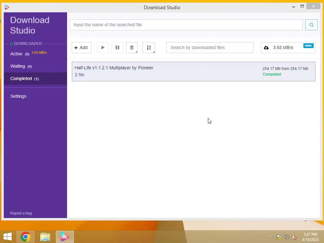This screenshot has height=243, width=324.
Task: Select the Half-Life v1.1.2.1 Multiplayer download row
Action: [193, 71]
